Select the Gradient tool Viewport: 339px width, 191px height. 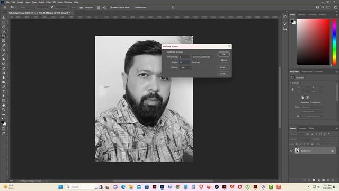point(4,73)
